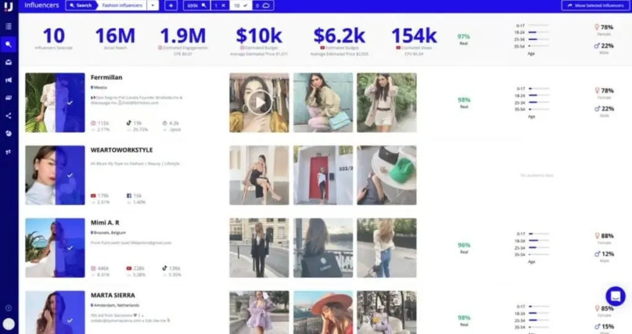This screenshot has width=632, height=334.
Task: Open the pie chart reports icon
Action: [9, 134]
